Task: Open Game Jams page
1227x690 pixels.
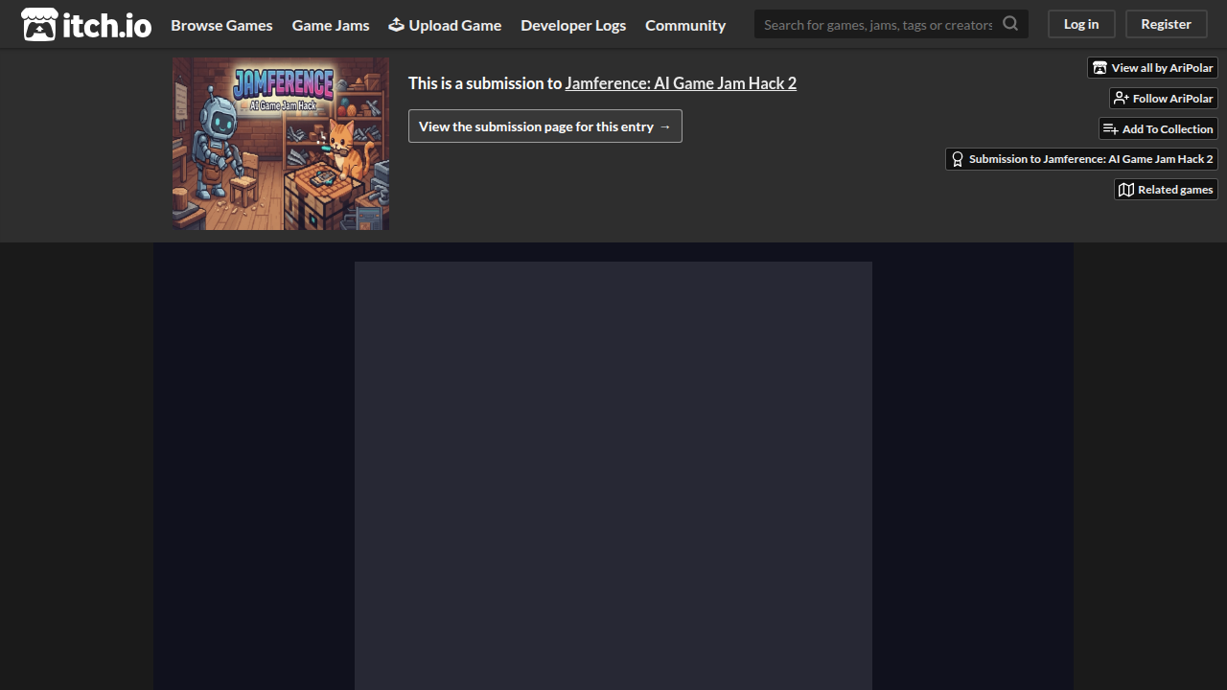Action: pos(331,25)
